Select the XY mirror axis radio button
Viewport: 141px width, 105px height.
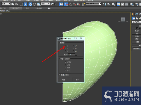74,46
